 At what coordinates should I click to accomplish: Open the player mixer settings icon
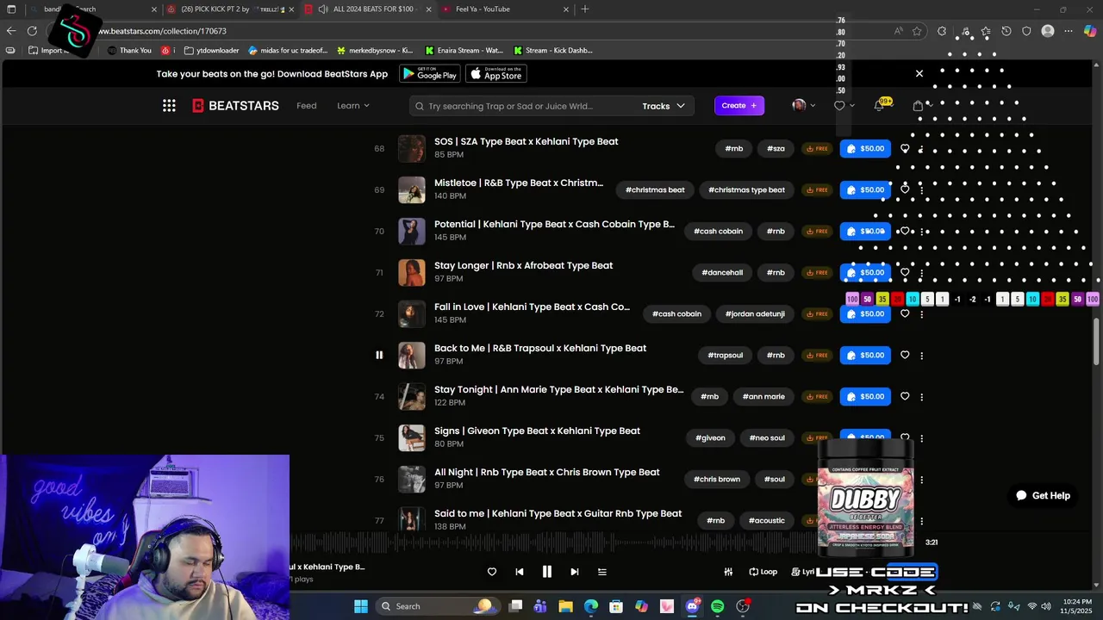click(x=728, y=572)
